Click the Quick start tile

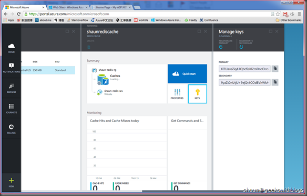pos(187,74)
